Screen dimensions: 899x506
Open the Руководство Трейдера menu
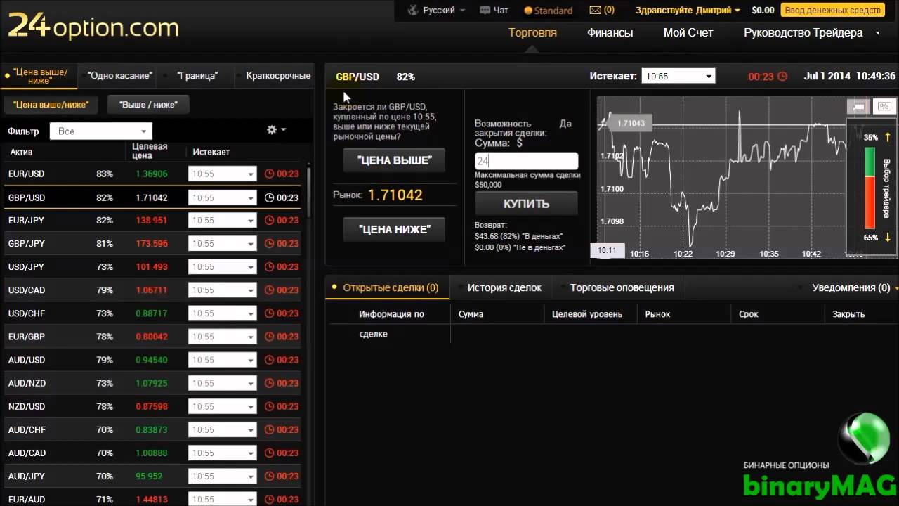tap(803, 32)
